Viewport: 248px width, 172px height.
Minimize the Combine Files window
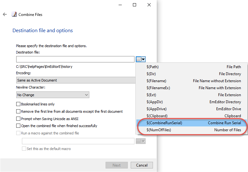120,5
